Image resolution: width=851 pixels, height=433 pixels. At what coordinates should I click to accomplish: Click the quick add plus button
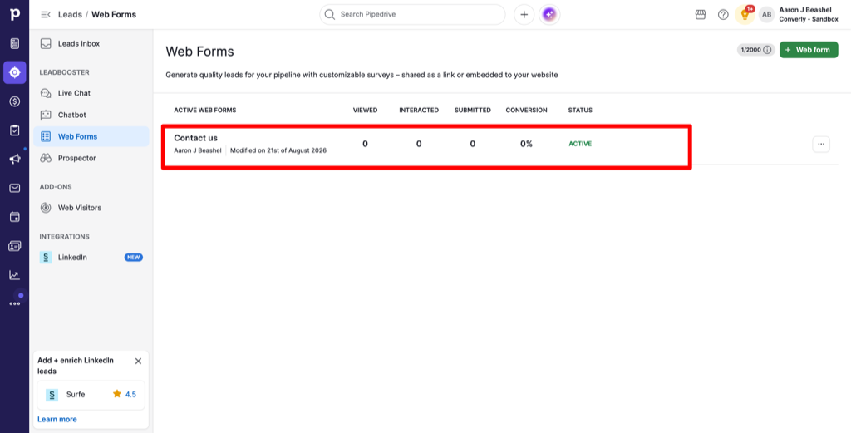click(524, 15)
